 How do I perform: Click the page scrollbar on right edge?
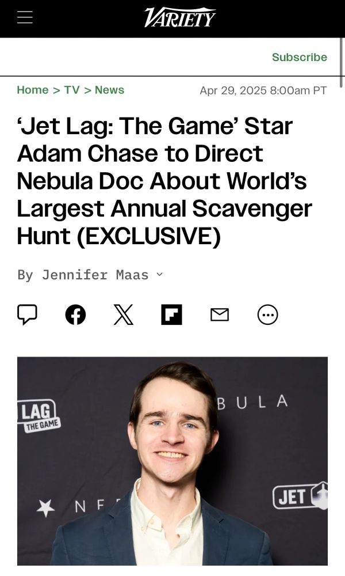343,62
